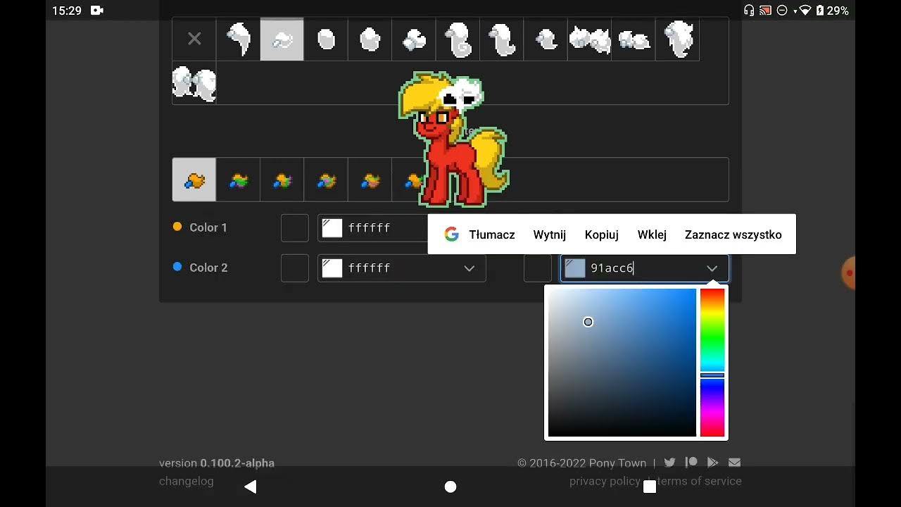Screen dimensions: 901x507
Task: Tap Wklej in the text context menu
Action: click(x=652, y=234)
